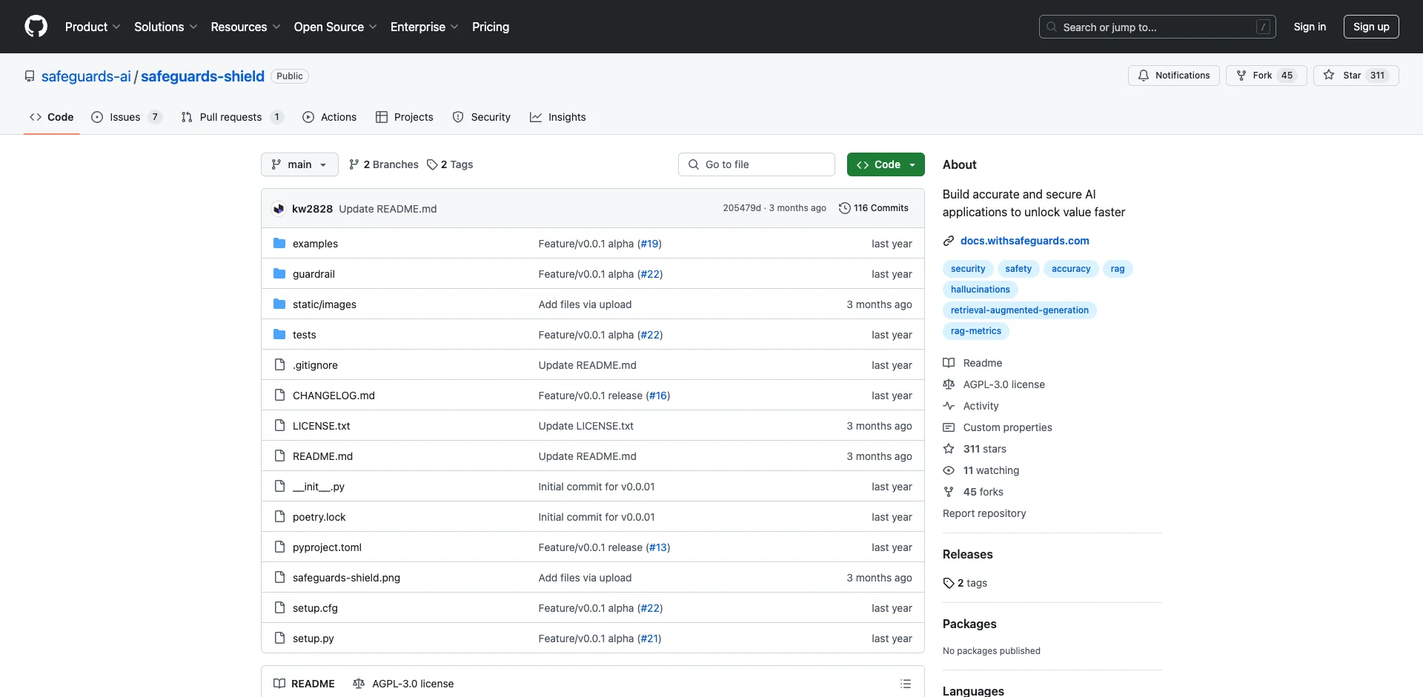Select the security topic tag

click(968, 269)
